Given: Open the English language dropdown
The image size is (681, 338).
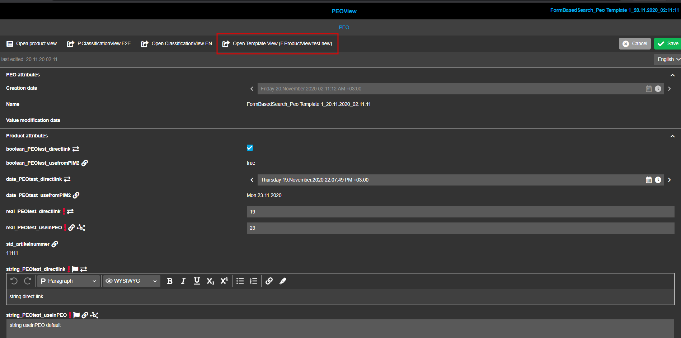Looking at the screenshot, I should [667, 59].
